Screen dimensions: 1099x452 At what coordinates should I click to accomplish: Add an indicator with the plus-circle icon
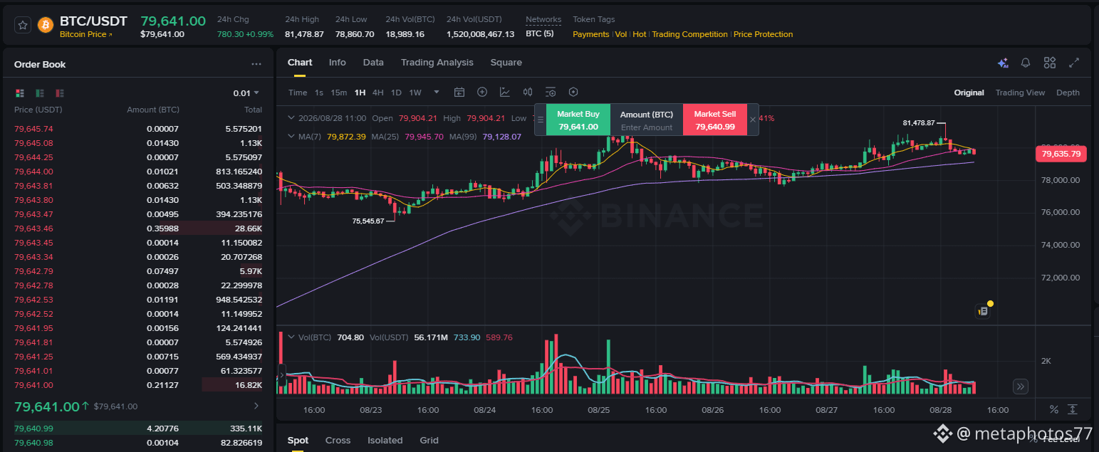(482, 92)
